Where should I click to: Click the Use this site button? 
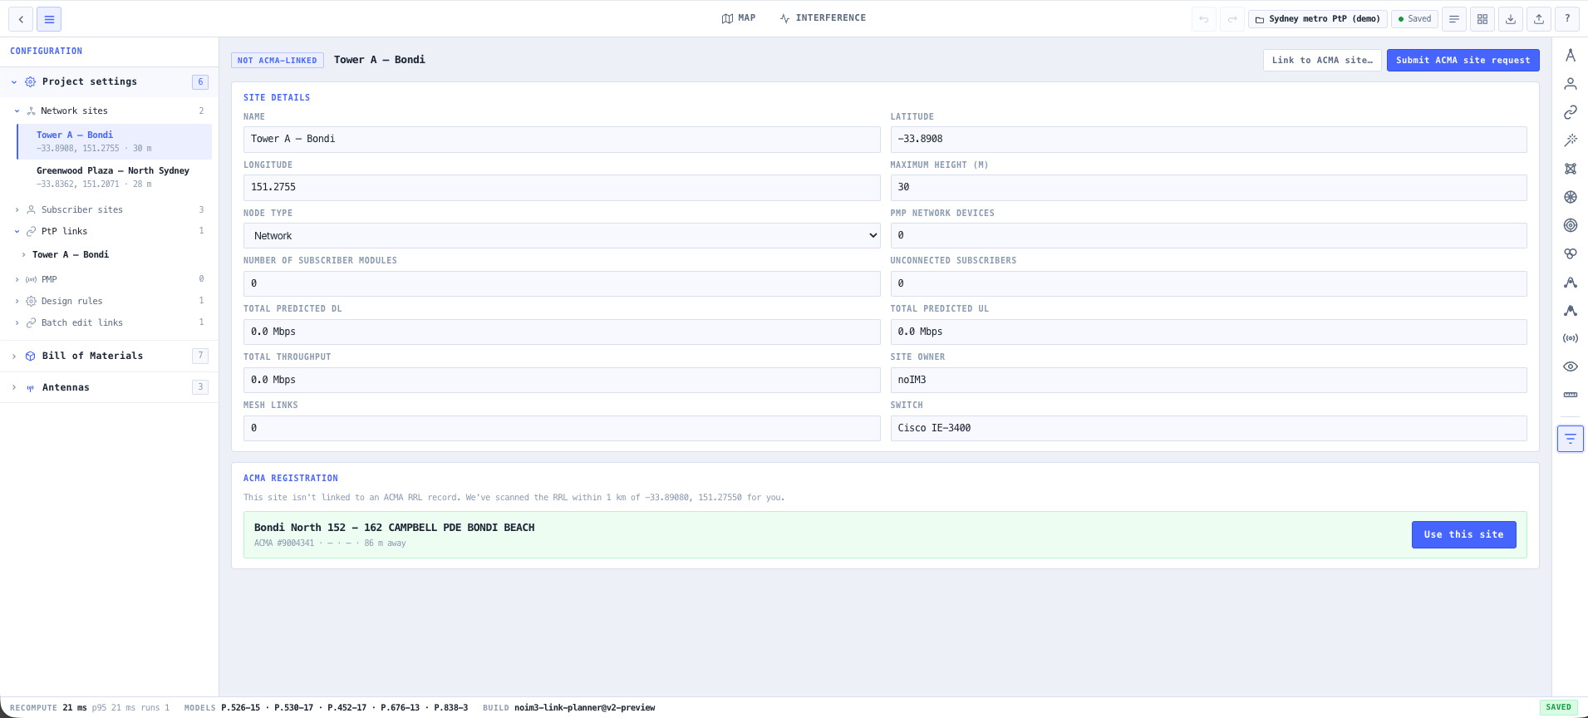tap(1463, 534)
